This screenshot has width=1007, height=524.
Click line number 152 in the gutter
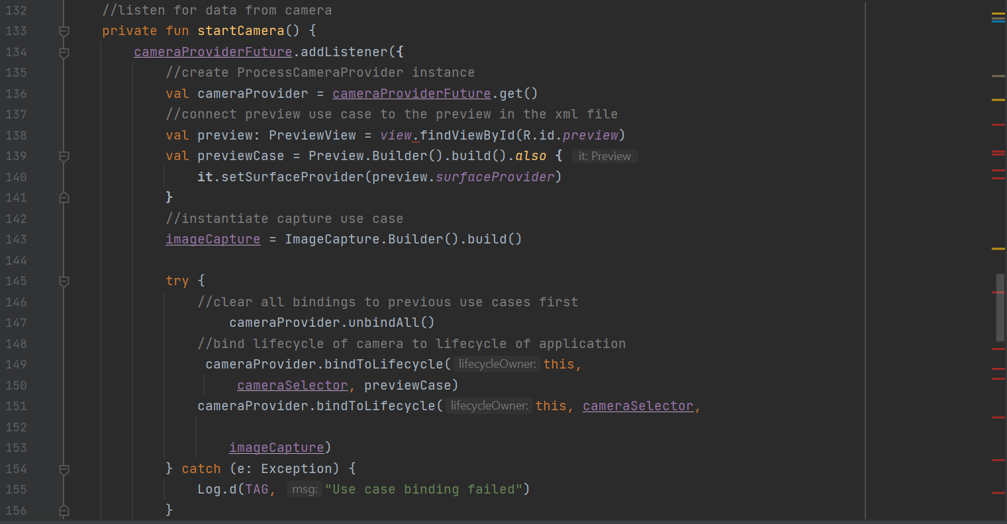coord(16,427)
